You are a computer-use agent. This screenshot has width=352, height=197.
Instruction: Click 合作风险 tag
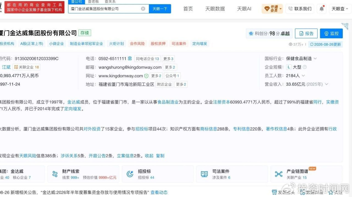click(137, 44)
